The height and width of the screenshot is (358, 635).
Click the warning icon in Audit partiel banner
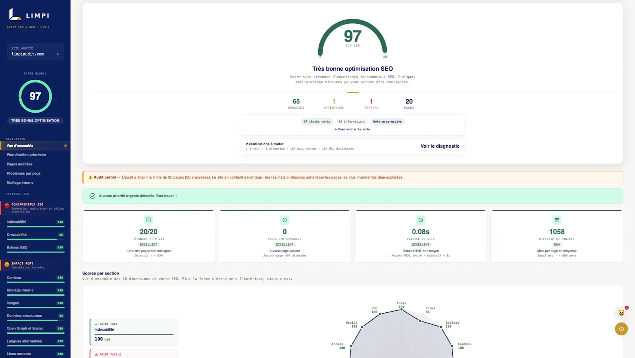click(x=90, y=177)
